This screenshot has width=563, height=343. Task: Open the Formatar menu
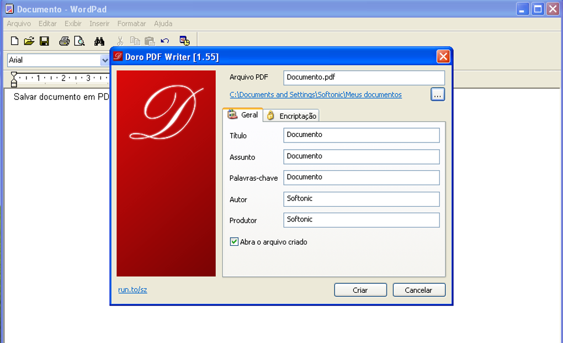coord(131,24)
